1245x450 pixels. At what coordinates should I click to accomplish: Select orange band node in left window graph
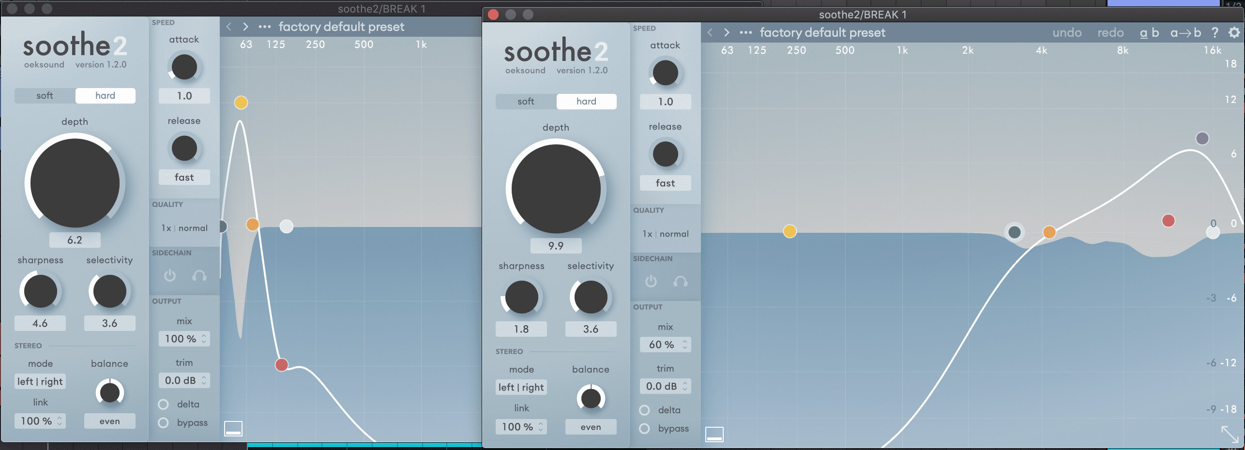pyautogui.click(x=253, y=224)
